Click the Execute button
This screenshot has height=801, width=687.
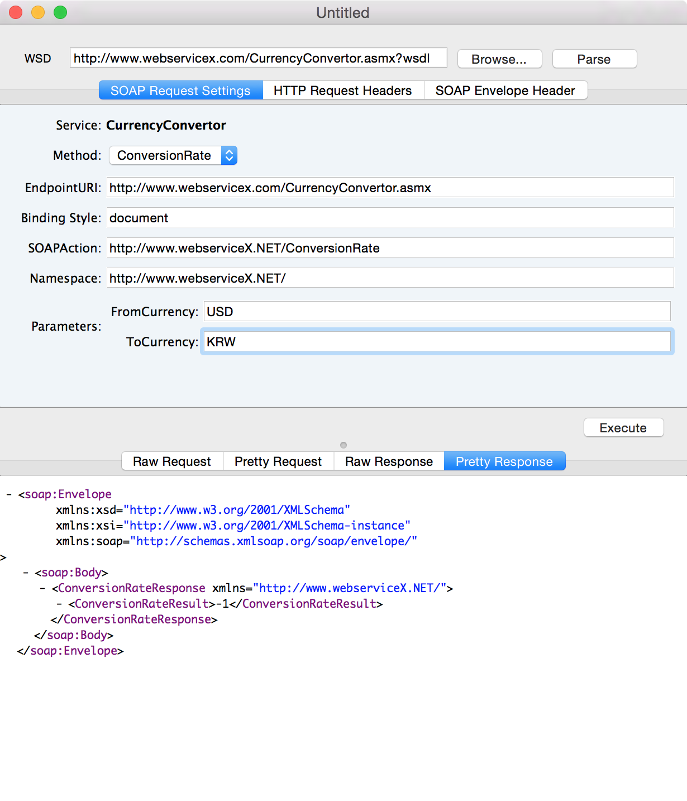[623, 428]
